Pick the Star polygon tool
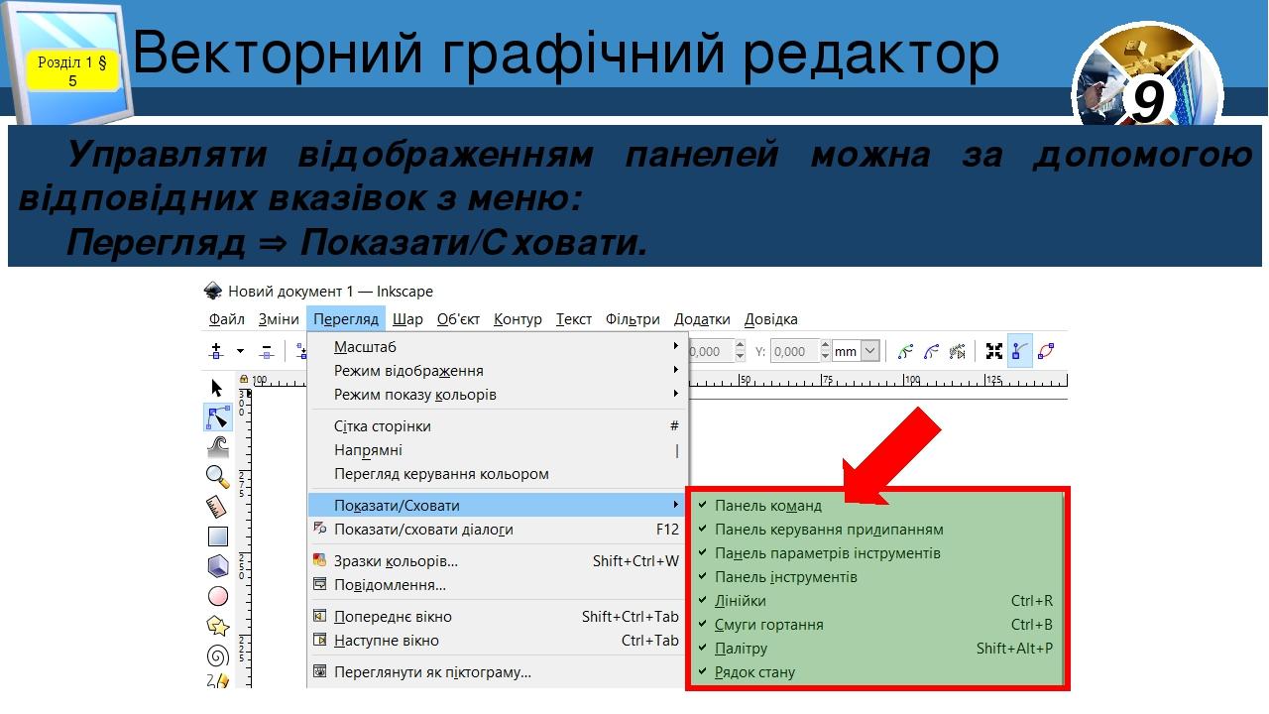 [218, 626]
